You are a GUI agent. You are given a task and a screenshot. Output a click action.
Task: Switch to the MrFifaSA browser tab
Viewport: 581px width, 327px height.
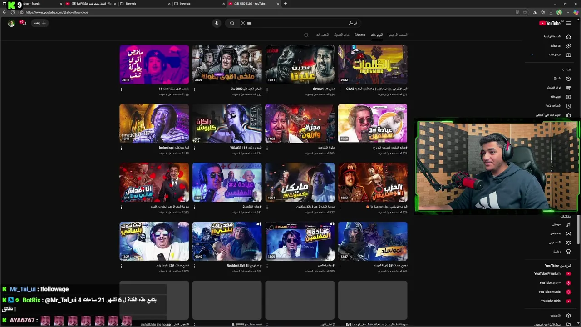click(x=91, y=4)
